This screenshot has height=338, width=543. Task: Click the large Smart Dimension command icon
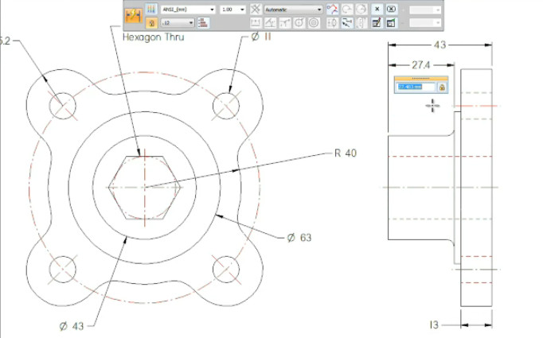[134, 16]
